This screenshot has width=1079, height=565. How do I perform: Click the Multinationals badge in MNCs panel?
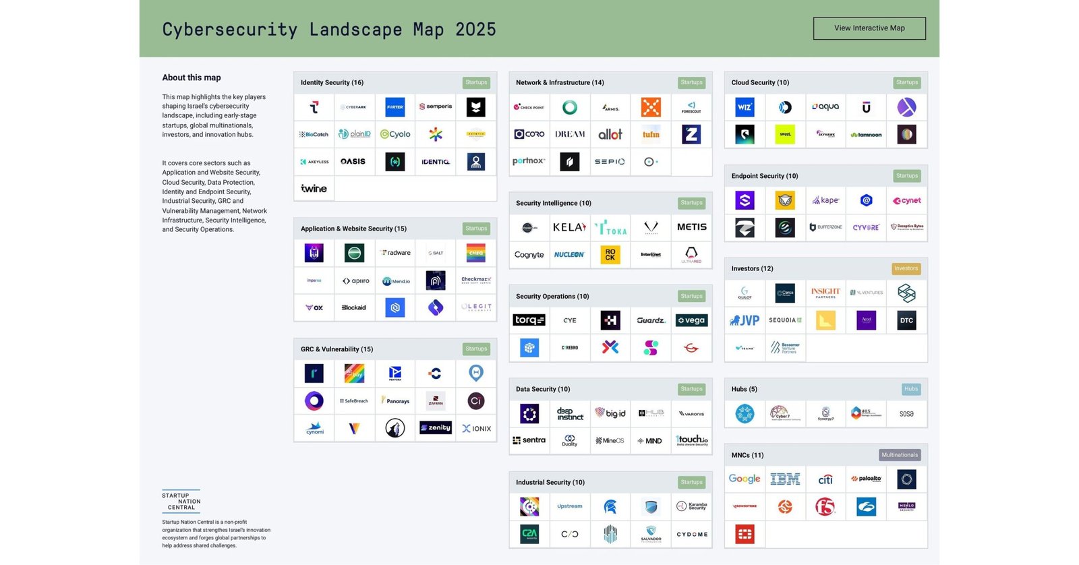click(x=900, y=455)
